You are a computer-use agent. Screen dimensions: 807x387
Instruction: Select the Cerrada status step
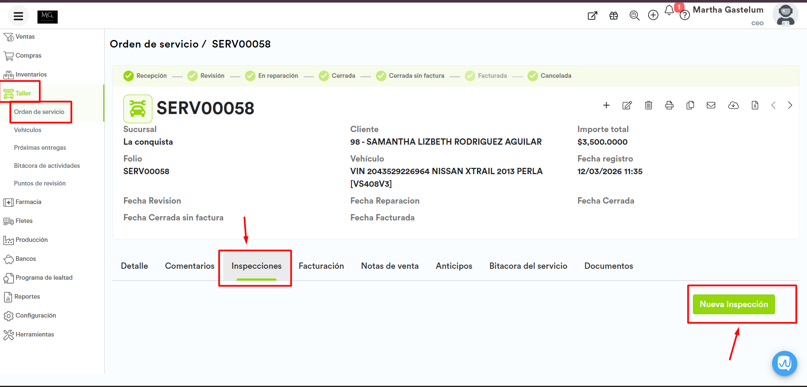337,76
